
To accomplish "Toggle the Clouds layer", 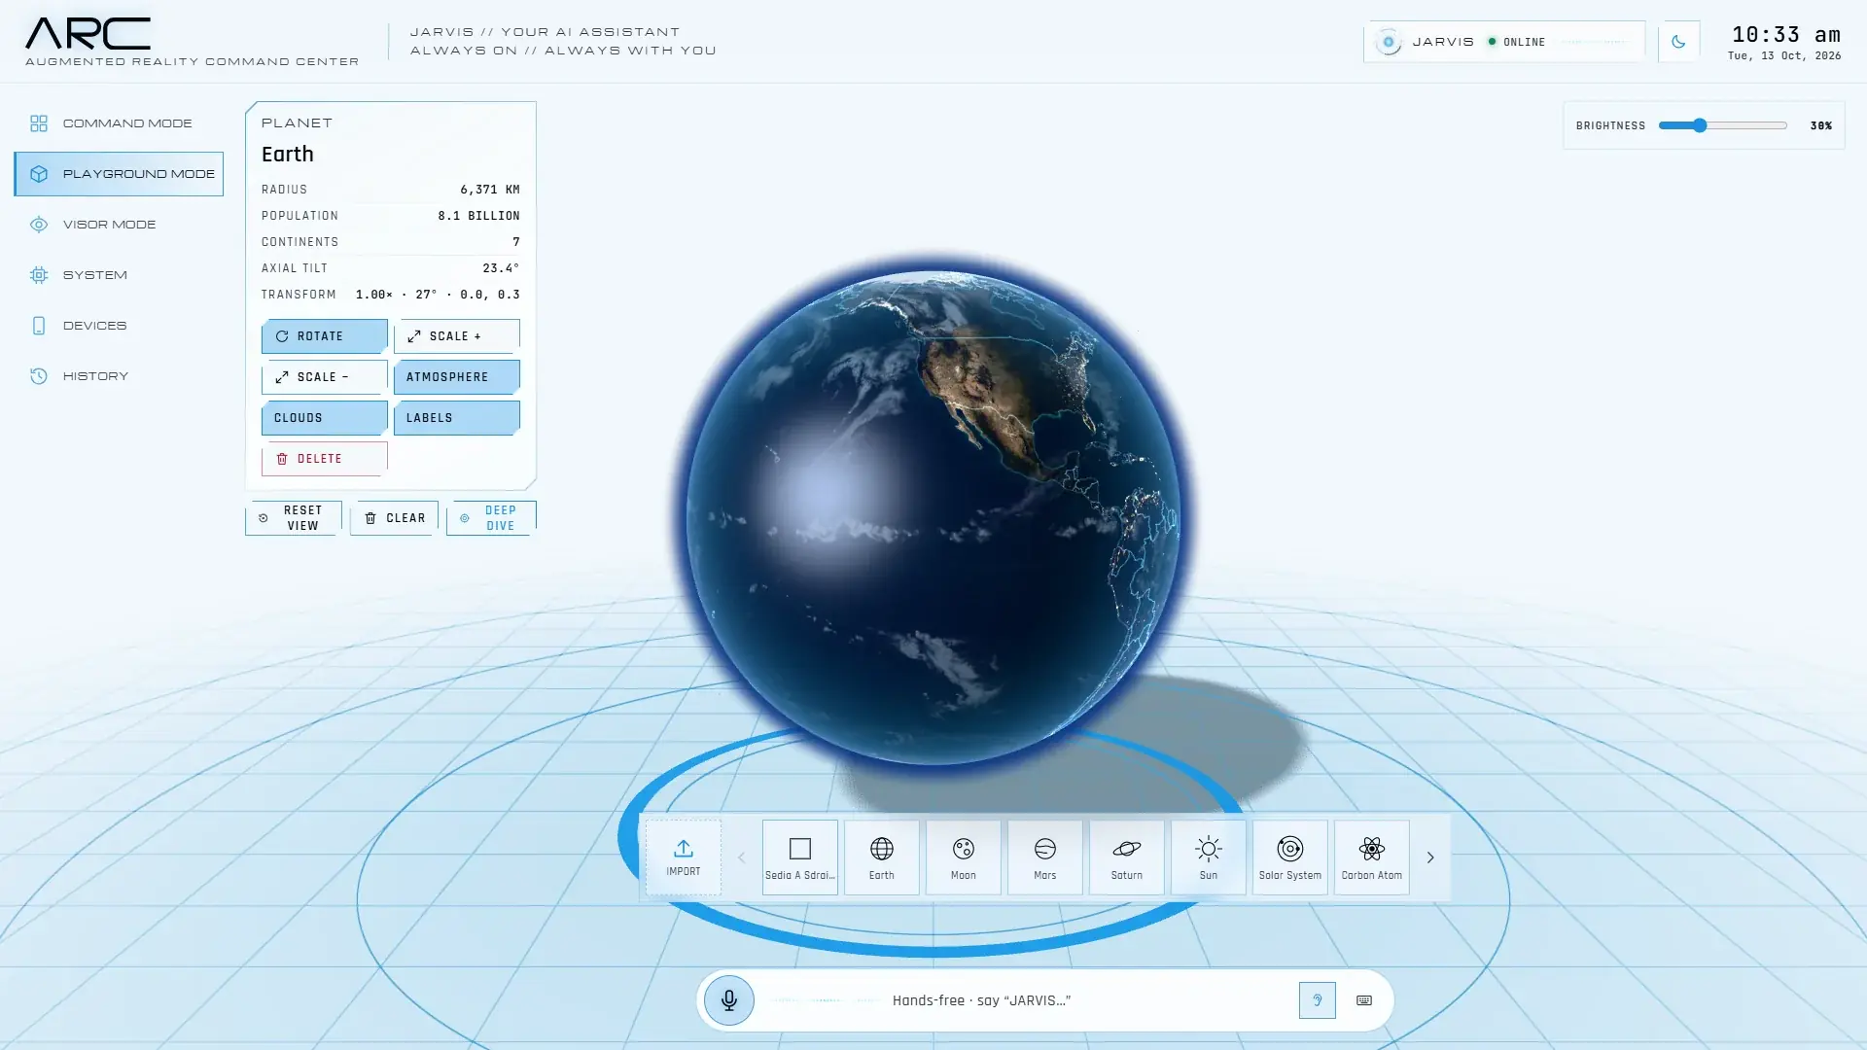I will (324, 417).
